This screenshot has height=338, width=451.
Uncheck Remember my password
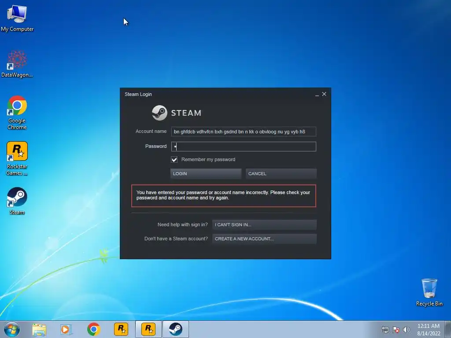pyautogui.click(x=174, y=159)
